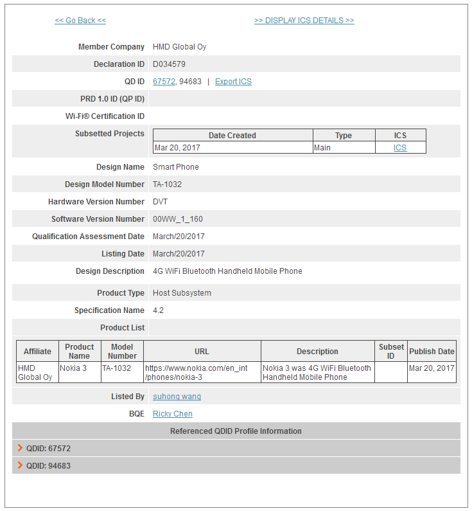Screen dimensions: 472x511
Task: Click the Listing Date value March/20/2017
Action: [x=179, y=253]
